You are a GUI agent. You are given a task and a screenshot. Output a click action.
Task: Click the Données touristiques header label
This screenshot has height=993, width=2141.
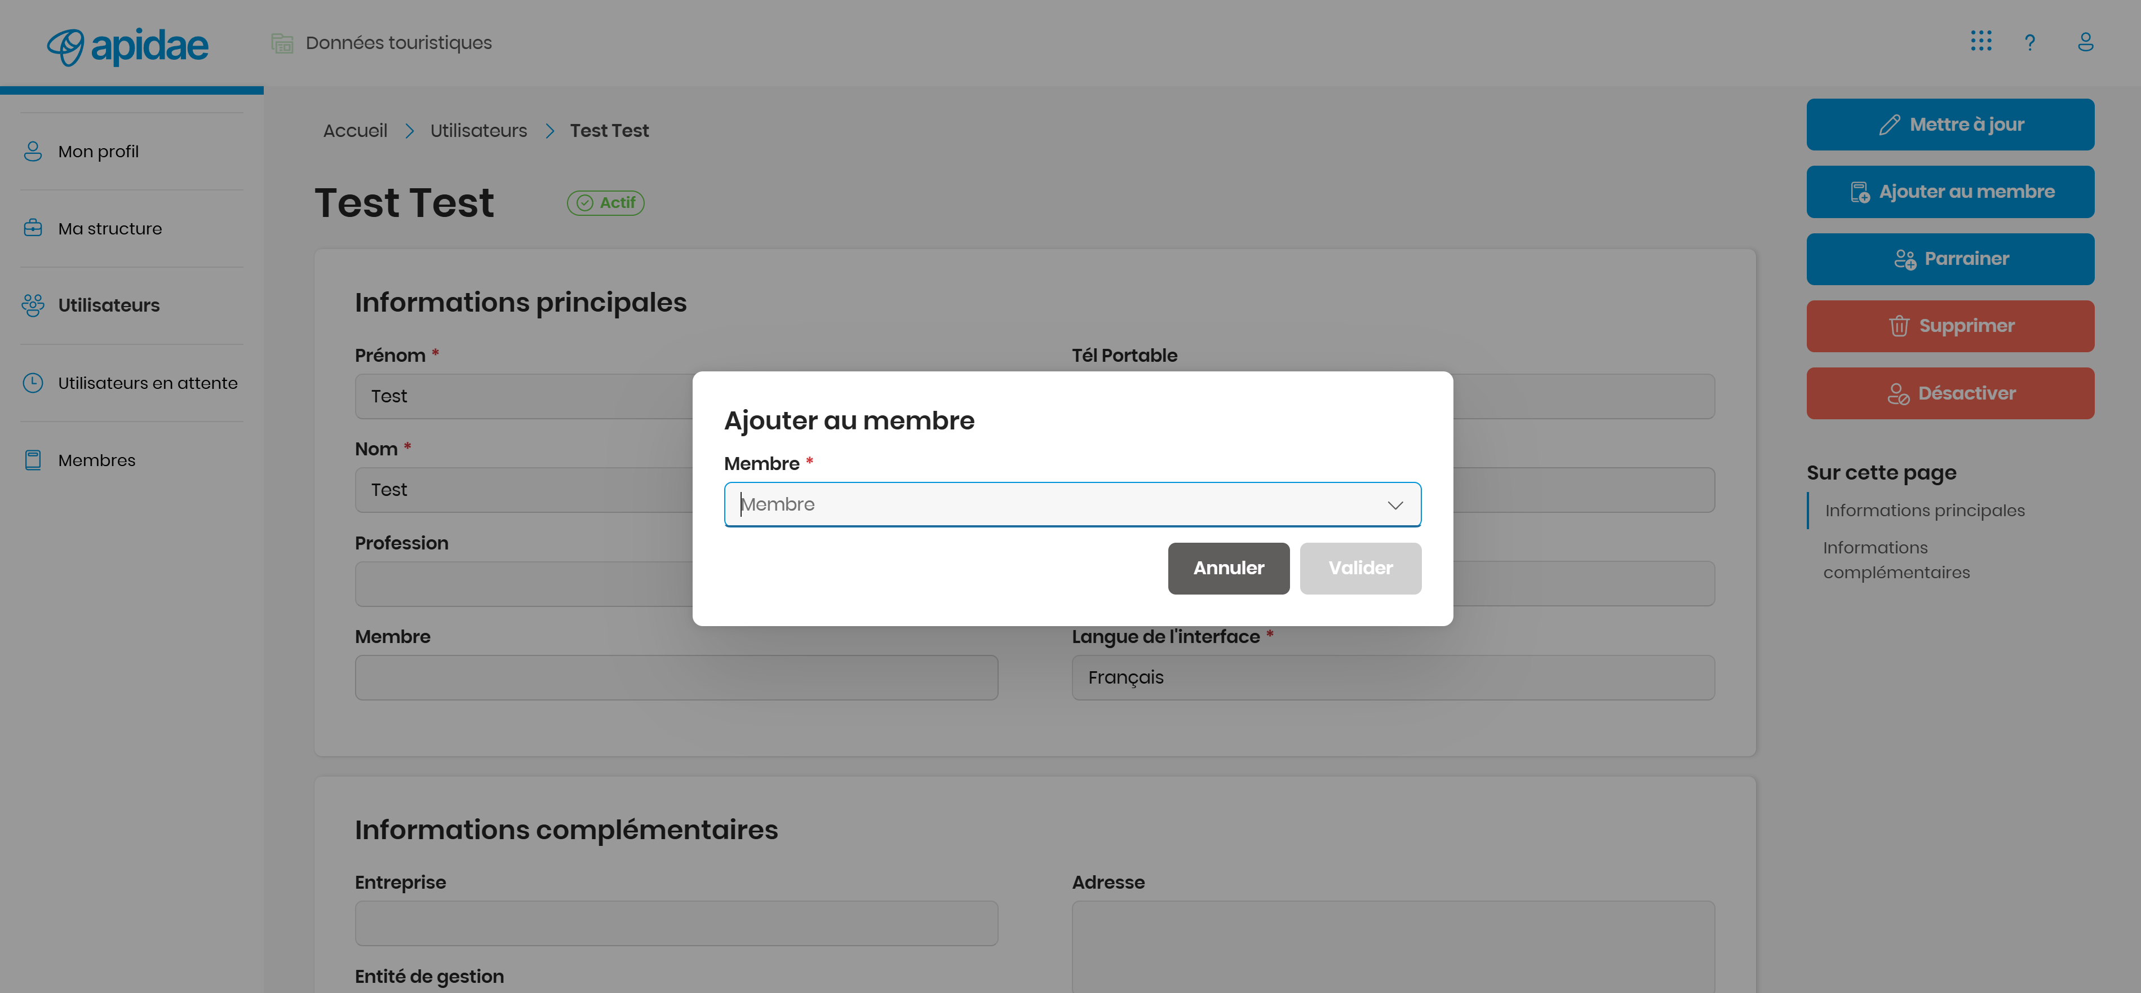click(x=399, y=43)
